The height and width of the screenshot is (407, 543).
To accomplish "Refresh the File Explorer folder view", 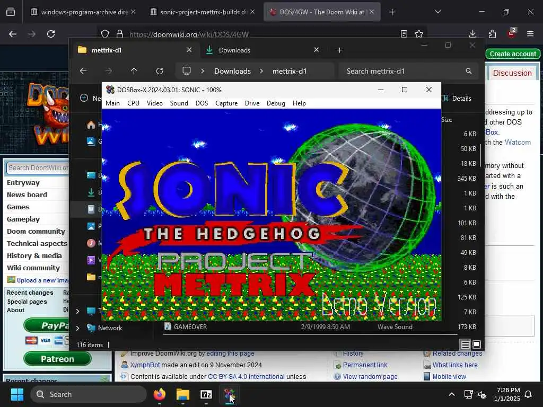I will click(x=159, y=71).
